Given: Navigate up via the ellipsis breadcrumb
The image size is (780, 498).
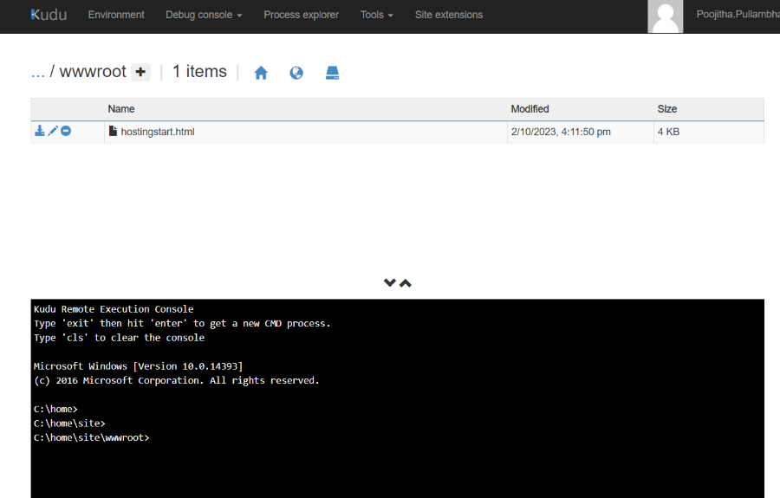Looking at the screenshot, I should click(x=38, y=72).
